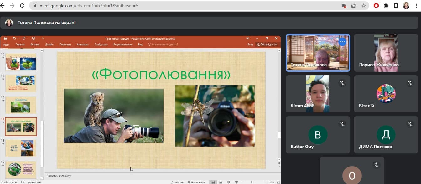Select slide 14 thumbnail in the slide panel
This screenshot has width=421, height=184.
(x=21, y=148)
